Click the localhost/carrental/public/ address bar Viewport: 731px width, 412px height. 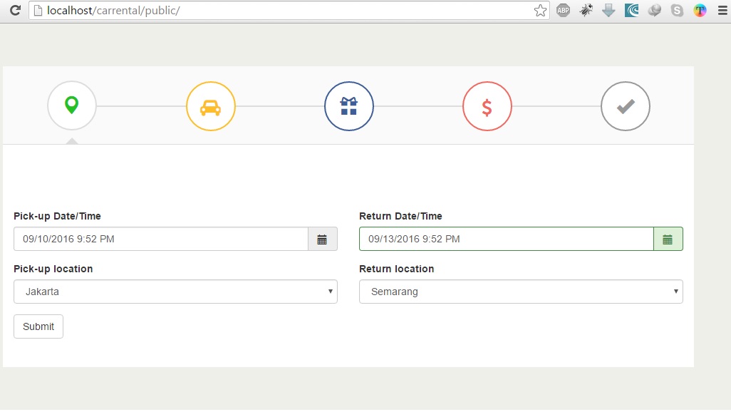tap(289, 10)
